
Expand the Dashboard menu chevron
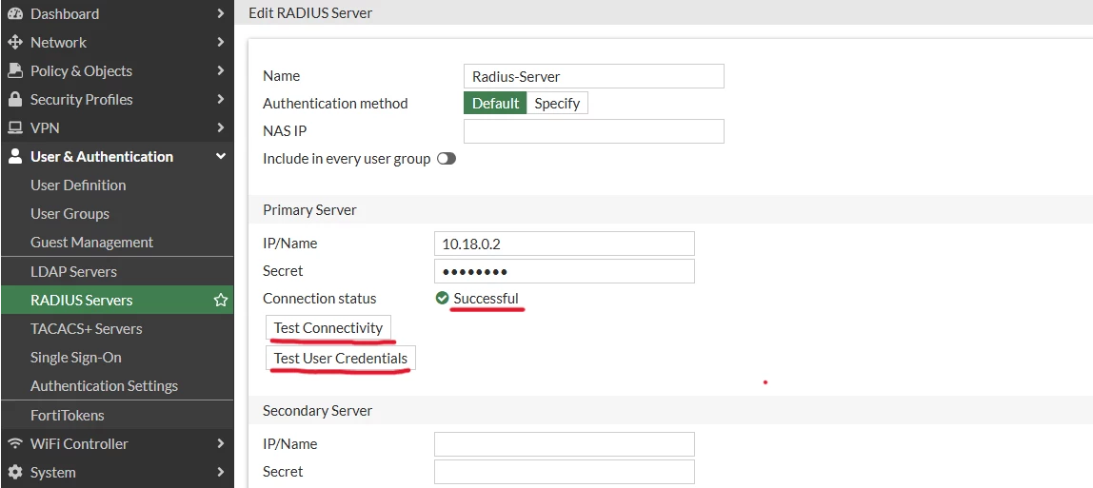[220, 14]
